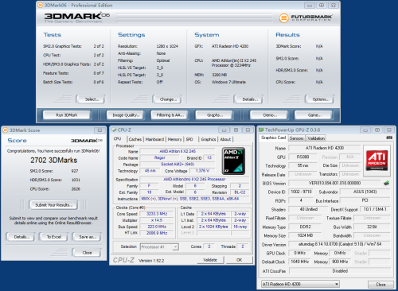Click the Validate button in CPU-Z
This screenshot has width=398, height=291.
point(210,260)
